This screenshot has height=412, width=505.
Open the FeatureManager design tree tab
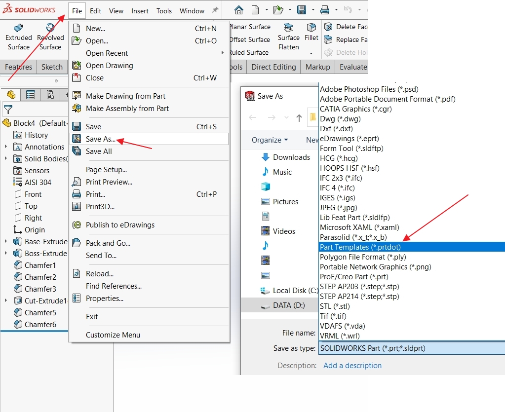[11, 95]
